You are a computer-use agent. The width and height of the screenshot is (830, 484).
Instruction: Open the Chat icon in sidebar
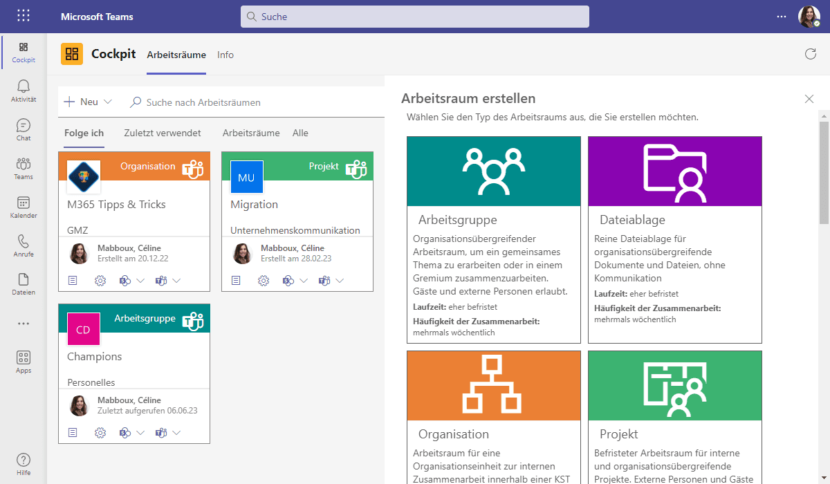click(x=24, y=129)
